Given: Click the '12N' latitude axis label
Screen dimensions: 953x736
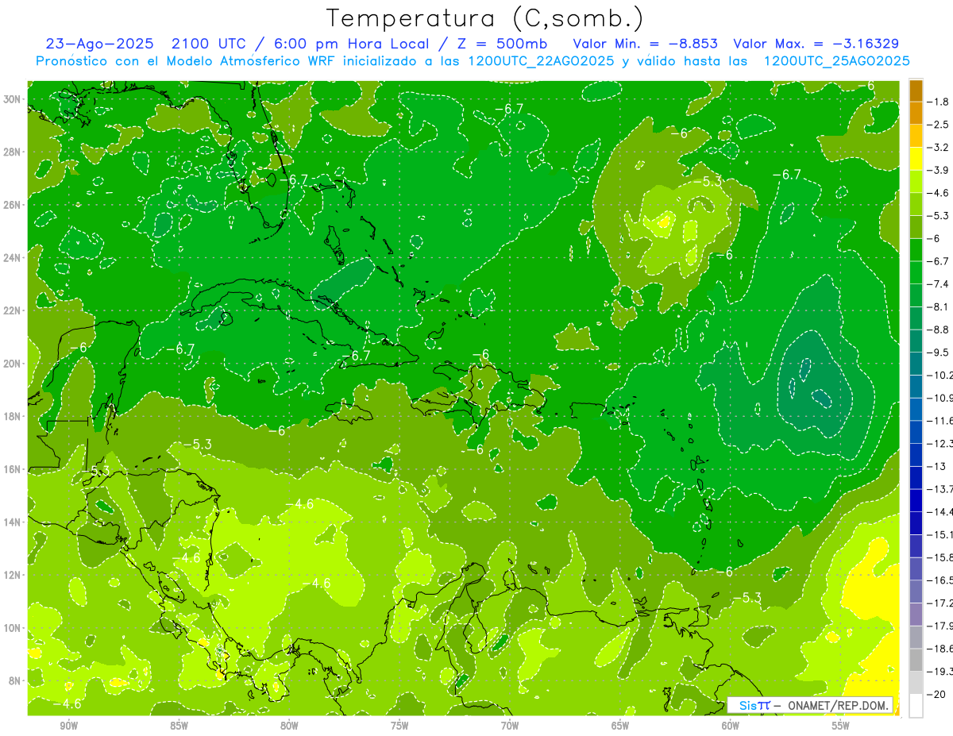Looking at the screenshot, I should click(12, 575).
